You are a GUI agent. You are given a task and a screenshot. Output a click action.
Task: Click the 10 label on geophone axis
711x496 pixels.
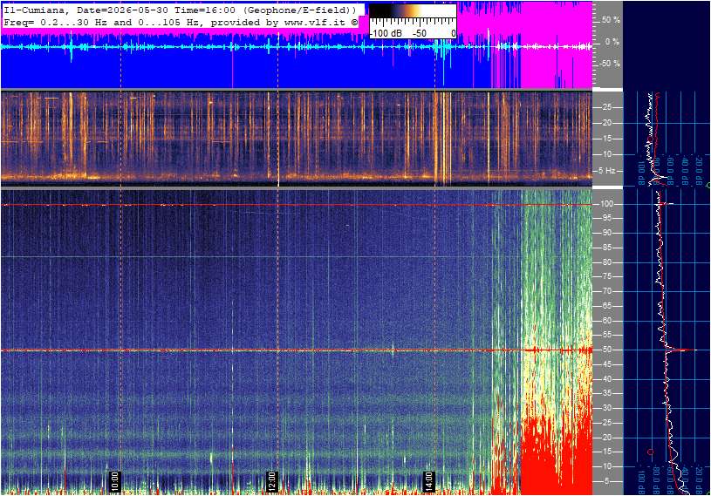(x=606, y=154)
